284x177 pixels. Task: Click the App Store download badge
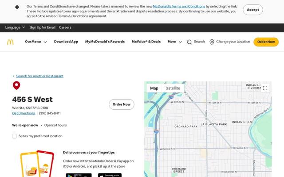pos(110,175)
